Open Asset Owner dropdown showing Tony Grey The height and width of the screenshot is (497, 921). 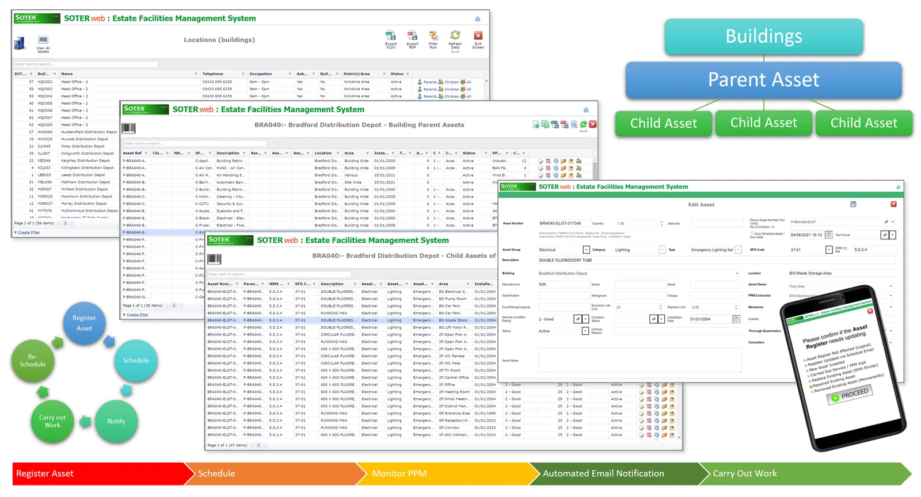coord(890,286)
